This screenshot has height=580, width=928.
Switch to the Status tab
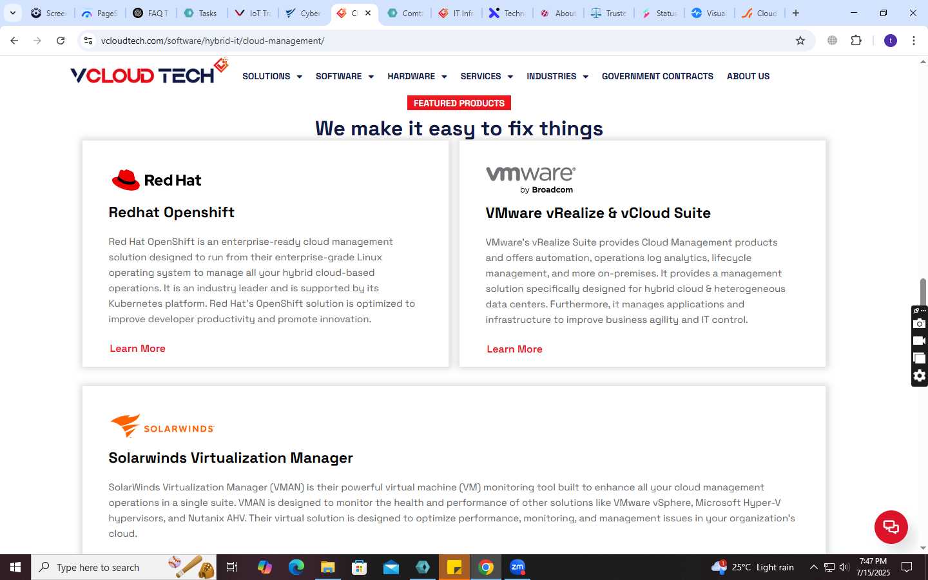660,13
